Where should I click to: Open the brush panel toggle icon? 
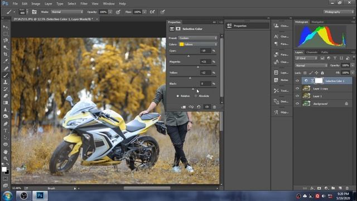(34, 12)
